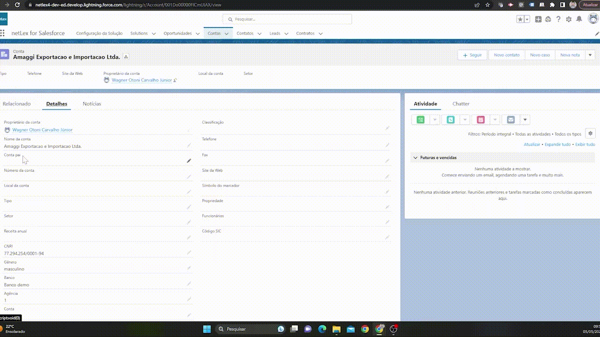Screen dimensions: 600x337
Task: Switch to the Relacionado tab
Action: (x=16, y=104)
